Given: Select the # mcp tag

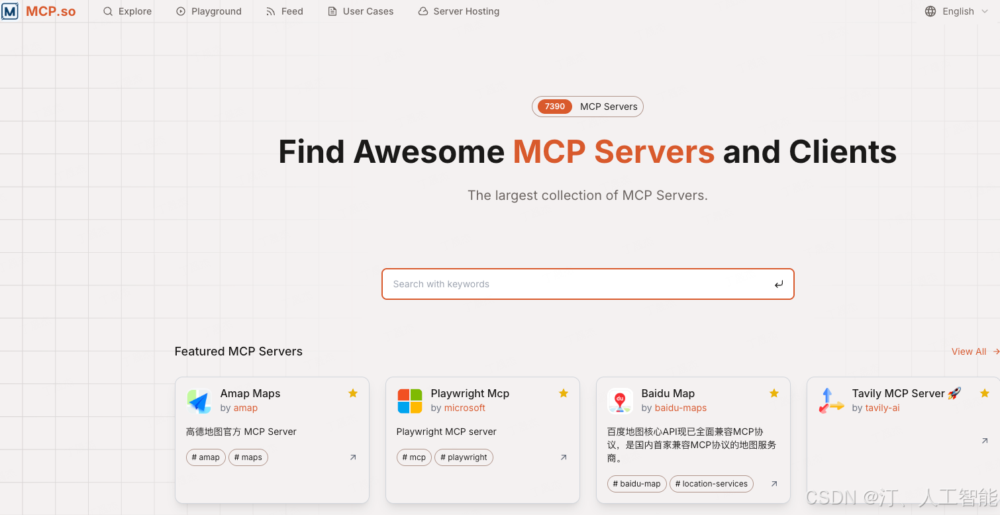Looking at the screenshot, I should [x=414, y=457].
